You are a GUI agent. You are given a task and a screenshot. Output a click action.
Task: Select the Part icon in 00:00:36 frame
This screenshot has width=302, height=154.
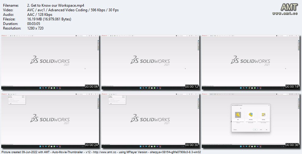pos(238,115)
